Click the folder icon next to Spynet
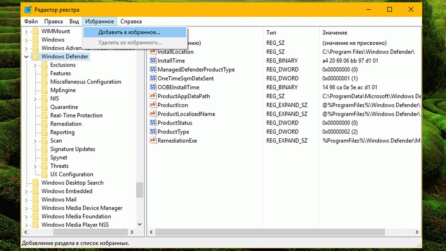The height and width of the screenshot is (251, 446). click(x=45, y=158)
